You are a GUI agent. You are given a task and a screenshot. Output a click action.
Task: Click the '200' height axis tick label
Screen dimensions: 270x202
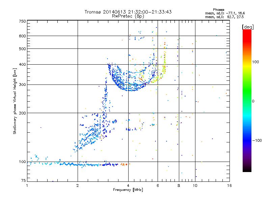[22, 113]
